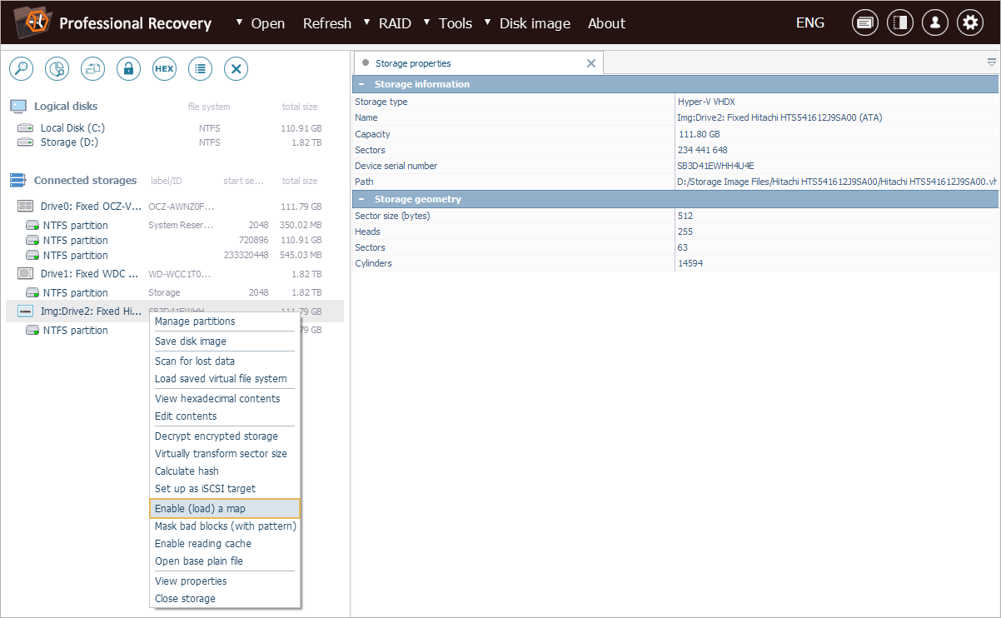Select the NTFS partition starting at 720896
Screen dimensions: 1001x618
point(175,241)
